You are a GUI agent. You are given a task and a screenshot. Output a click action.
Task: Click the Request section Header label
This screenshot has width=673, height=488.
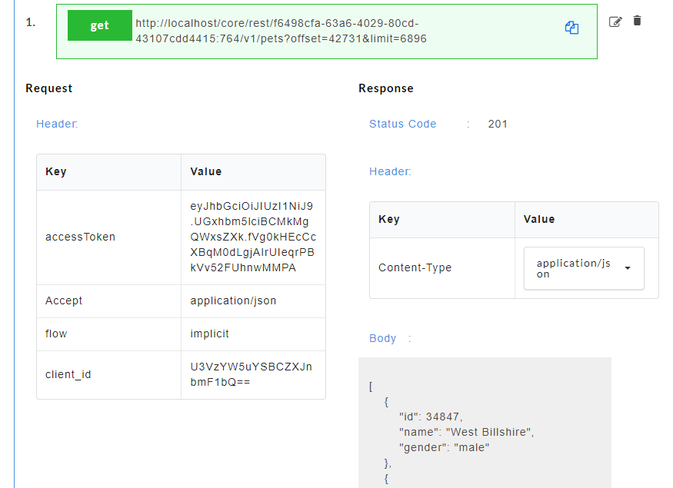[57, 124]
